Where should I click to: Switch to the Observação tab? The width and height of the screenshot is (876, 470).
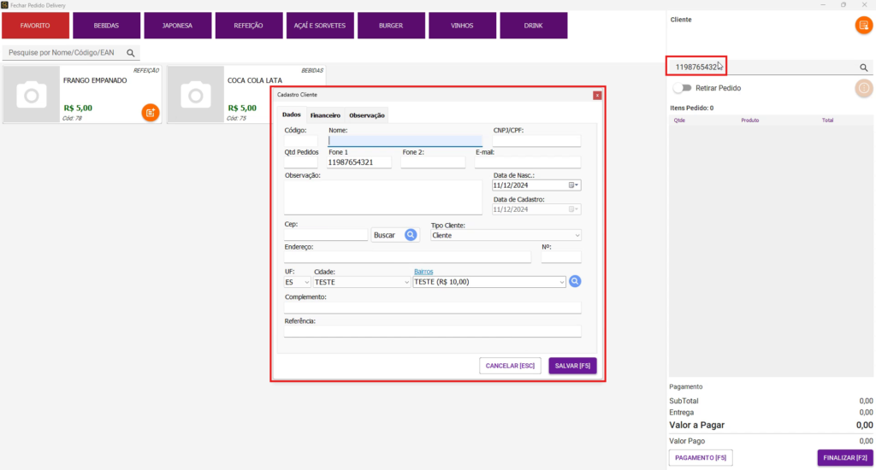(x=366, y=115)
